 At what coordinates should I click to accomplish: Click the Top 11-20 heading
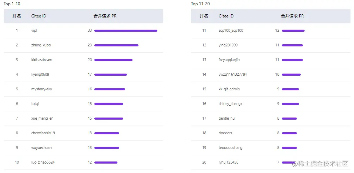pos(200,4)
